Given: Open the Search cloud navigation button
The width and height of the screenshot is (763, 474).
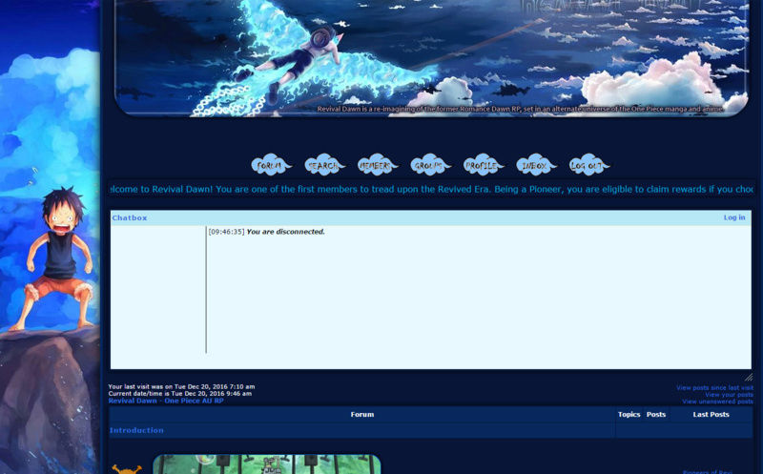Looking at the screenshot, I should (x=324, y=165).
